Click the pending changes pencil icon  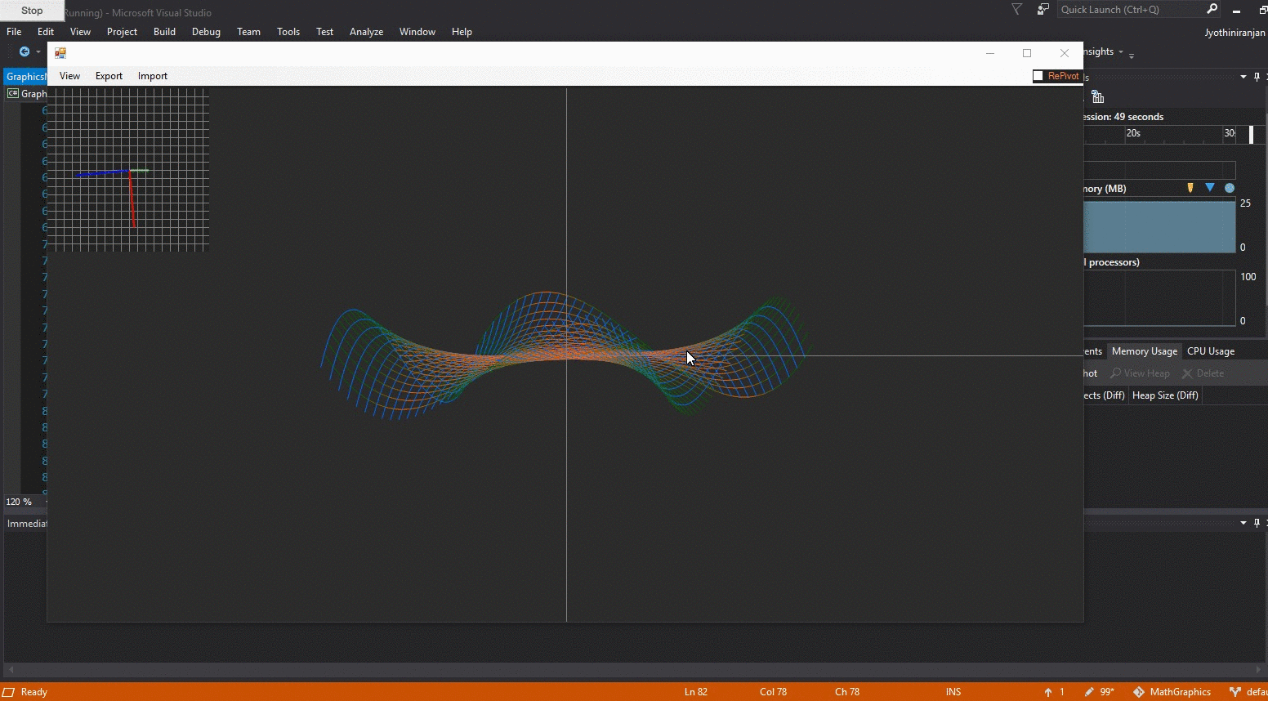[1089, 692]
